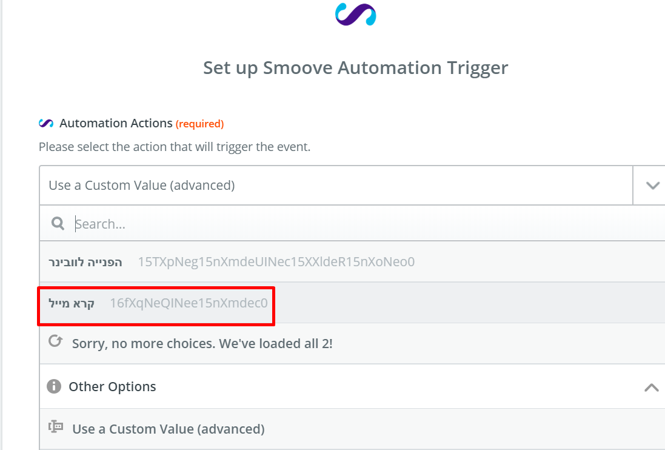This screenshot has width=665, height=450.
Task: Select the קרא מייל option
Action: coord(352,303)
